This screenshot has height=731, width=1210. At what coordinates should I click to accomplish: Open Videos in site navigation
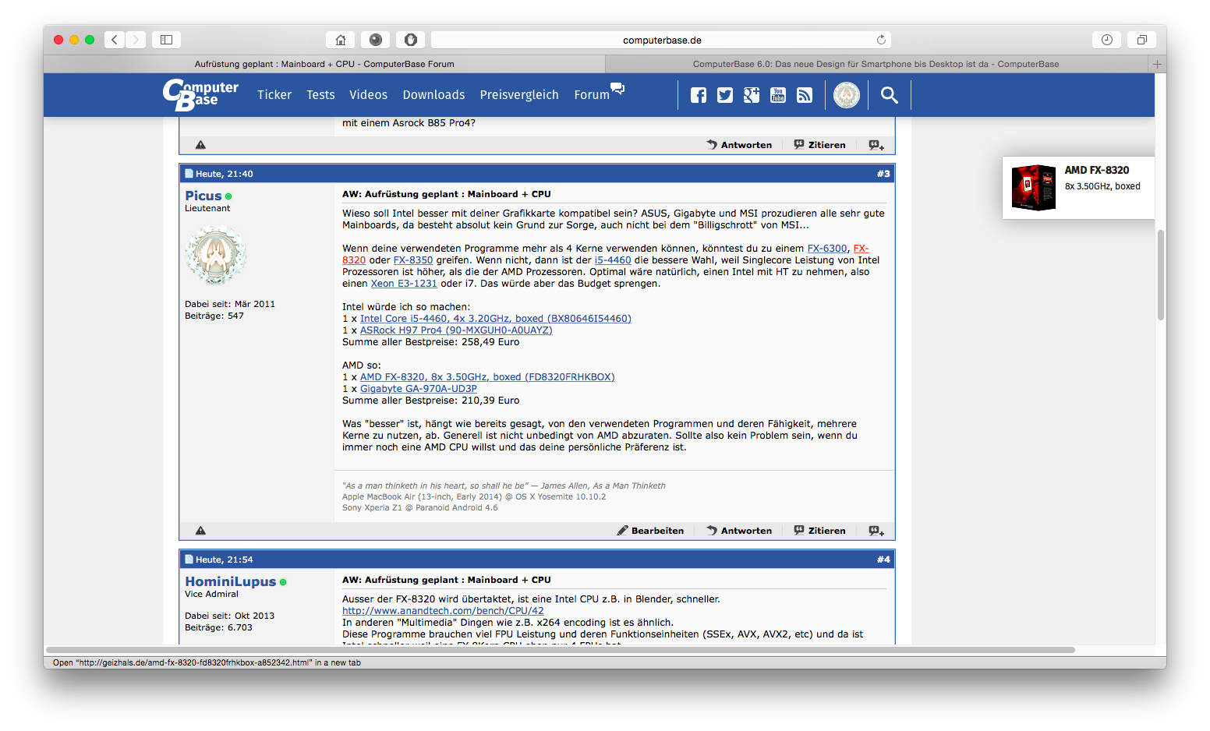368,95
